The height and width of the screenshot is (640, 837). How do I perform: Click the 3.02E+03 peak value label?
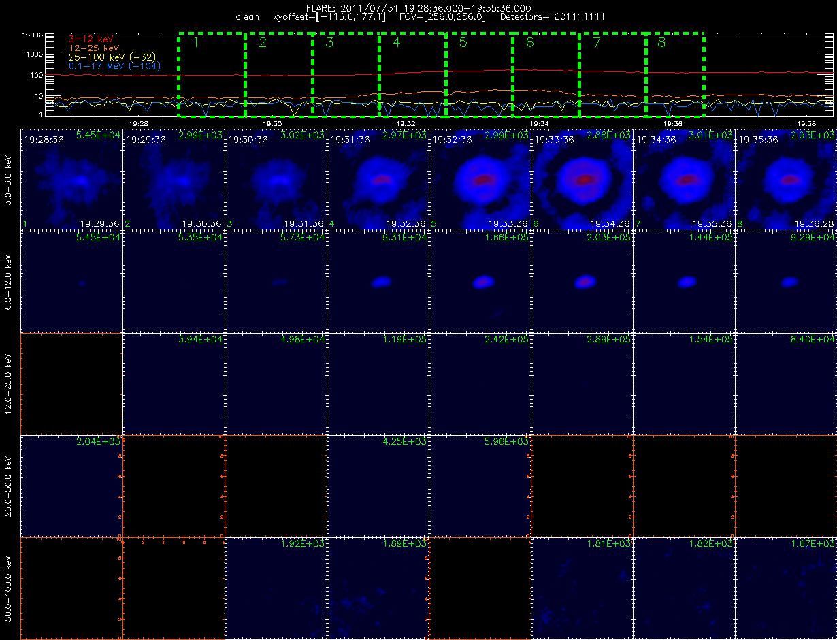coord(303,135)
